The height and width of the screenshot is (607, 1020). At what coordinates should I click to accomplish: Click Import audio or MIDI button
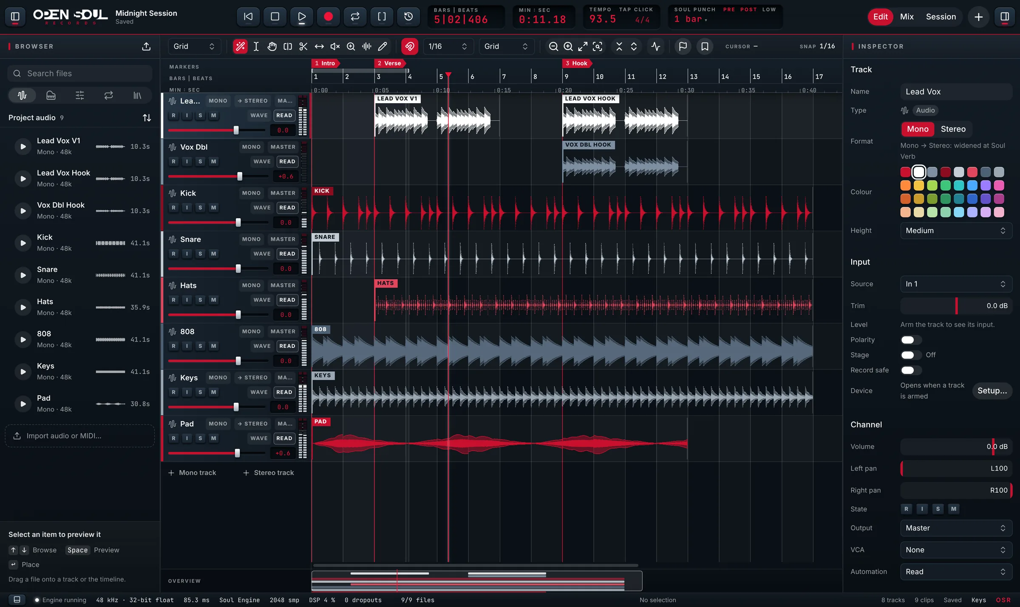tap(80, 436)
